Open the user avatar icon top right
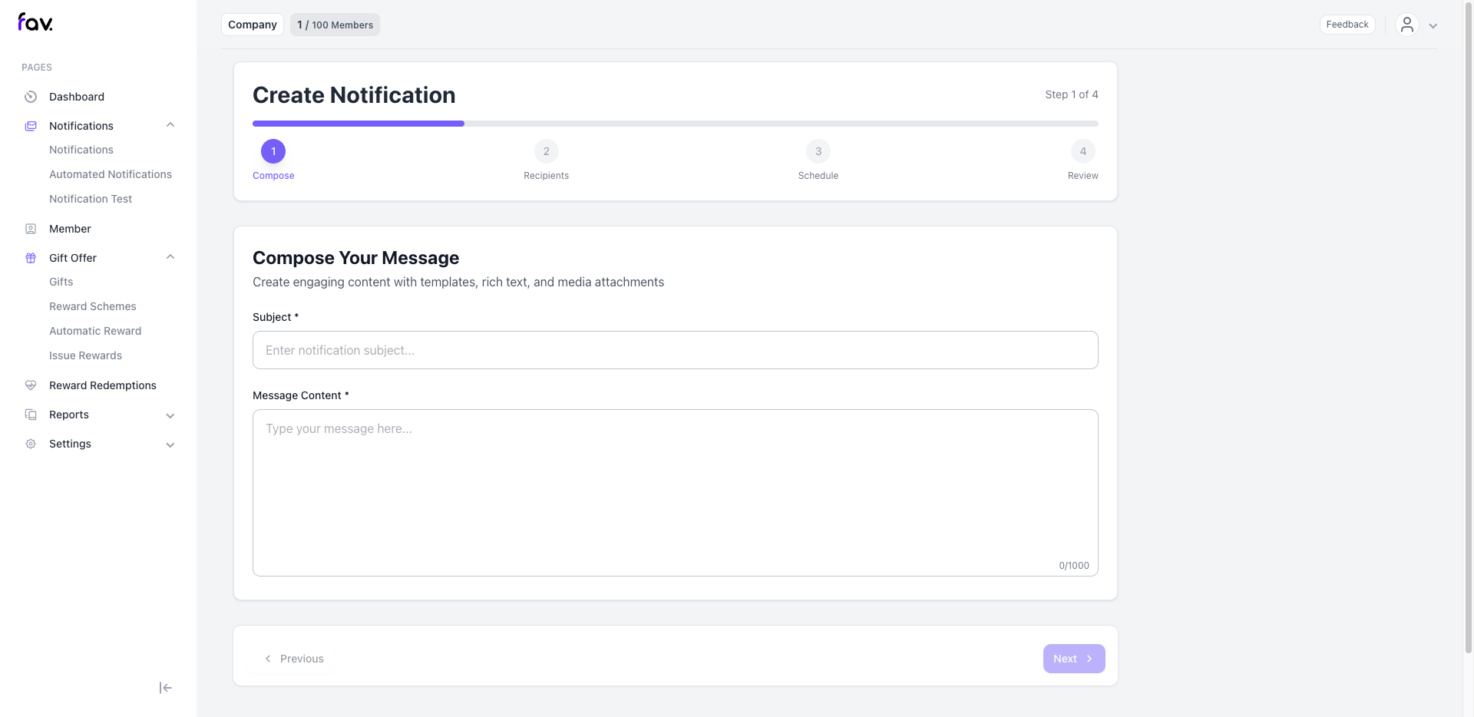 tap(1406, 25)
